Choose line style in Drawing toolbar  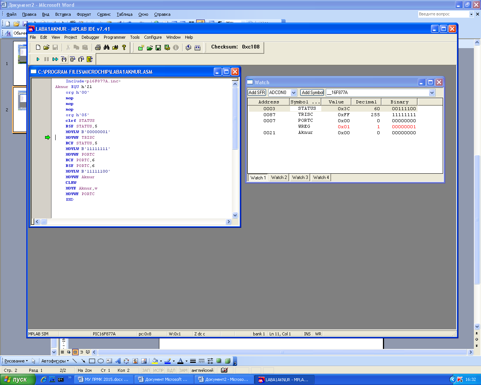[x=193, y=361]
